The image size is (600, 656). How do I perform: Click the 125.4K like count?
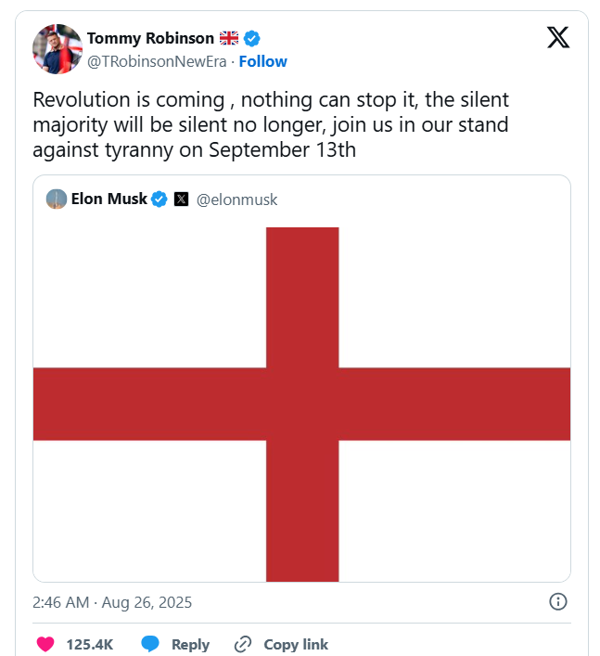tap(89, 644)
